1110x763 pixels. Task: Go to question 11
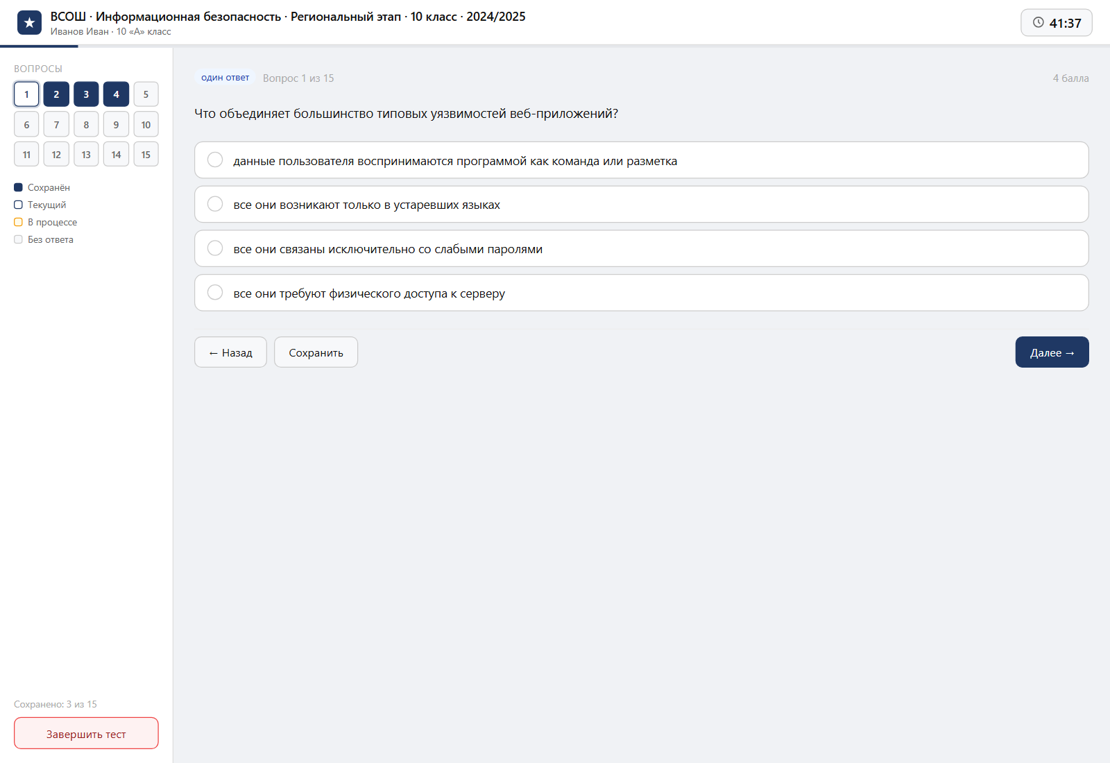pyautogui.click(x=26, y=155)
